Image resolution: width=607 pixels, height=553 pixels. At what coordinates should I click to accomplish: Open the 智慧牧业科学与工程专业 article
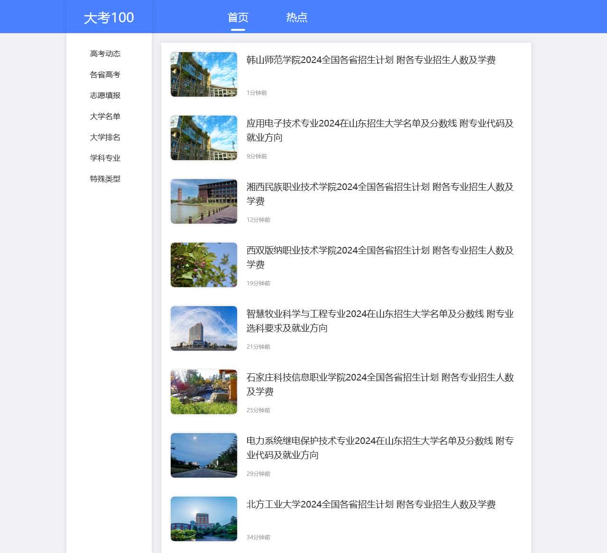pos(378,321)
